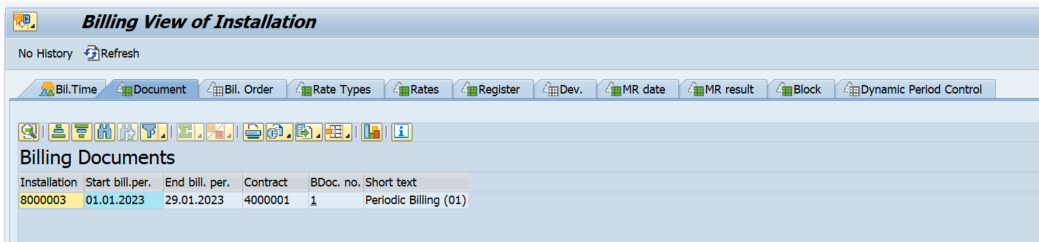The height and width of the screenshot is (242, 1039).
Task: Click installation cell 8000003
Action: 51,200
